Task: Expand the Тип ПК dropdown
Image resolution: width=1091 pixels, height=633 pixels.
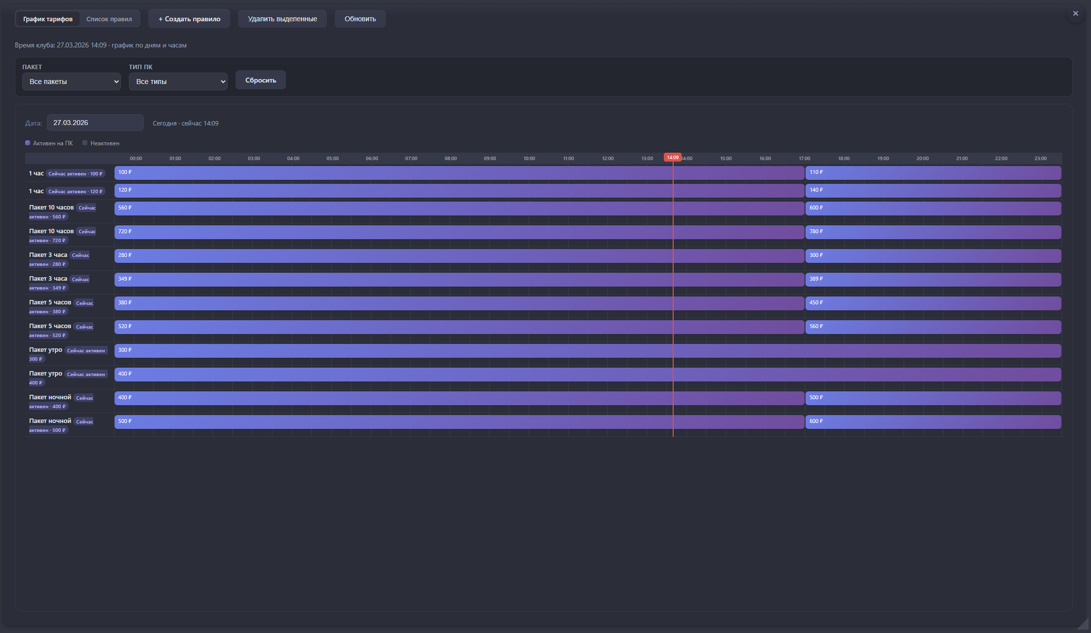Action: click(178, 82)
